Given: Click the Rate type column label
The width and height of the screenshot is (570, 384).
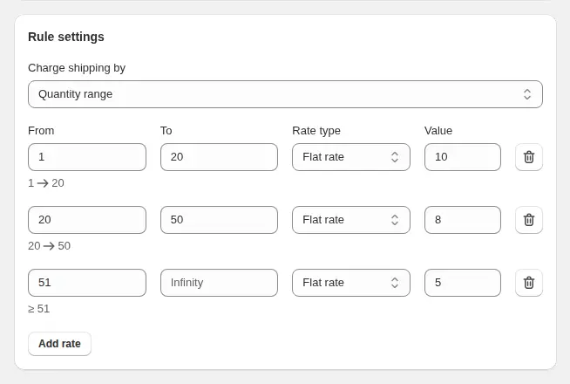Looking at the screenshot, I should point(316,131).
